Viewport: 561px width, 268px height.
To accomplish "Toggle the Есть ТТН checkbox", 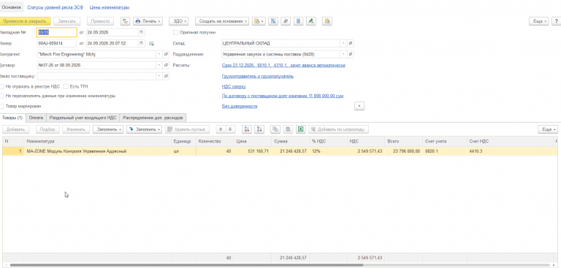I will pos(66,86).
